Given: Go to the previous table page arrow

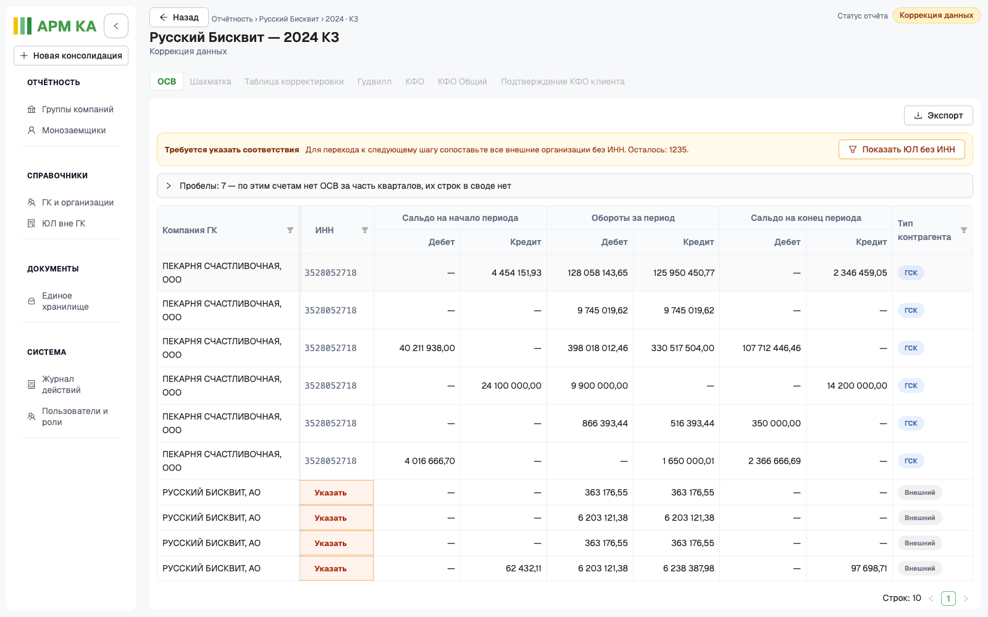Looking at the screenshot, I should (x=931, y=598).
